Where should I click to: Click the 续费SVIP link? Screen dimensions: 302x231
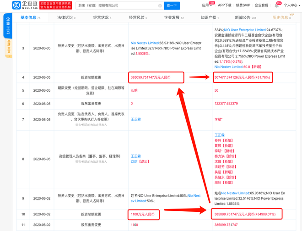point(243,5)
